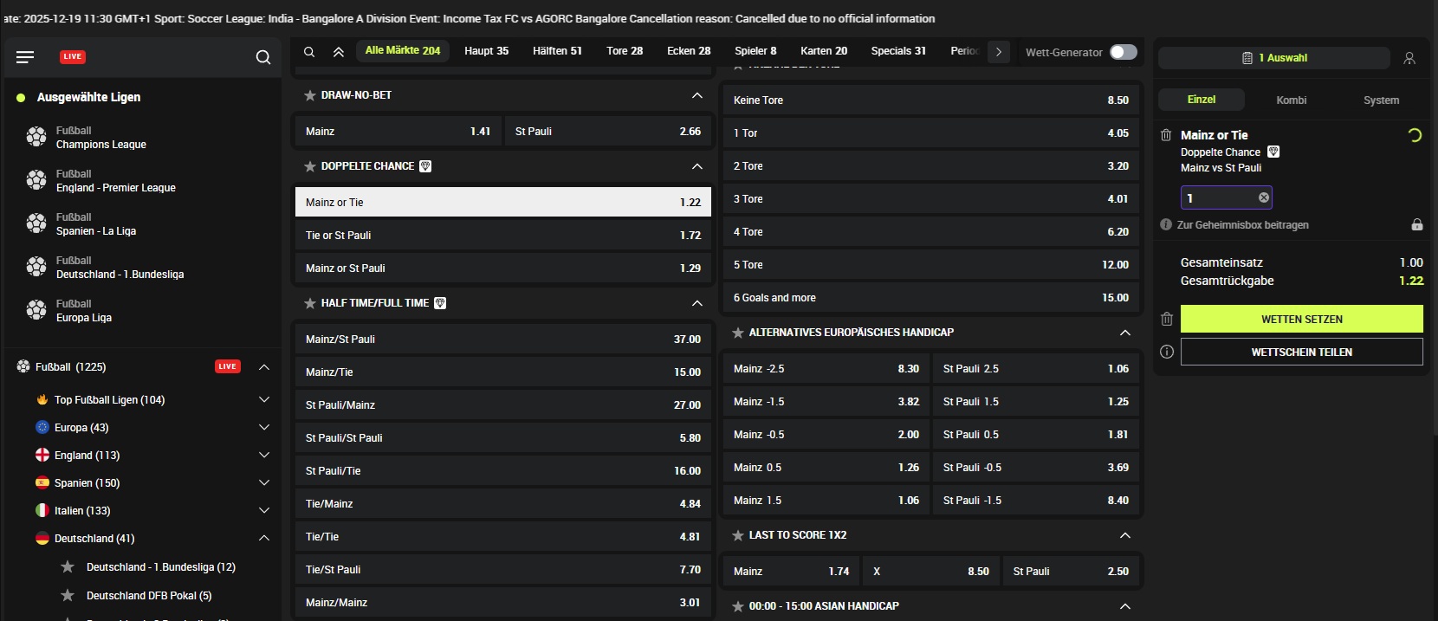Click the search icon in left sidebar
1438x621 pixels.
[x=263, y=57]
